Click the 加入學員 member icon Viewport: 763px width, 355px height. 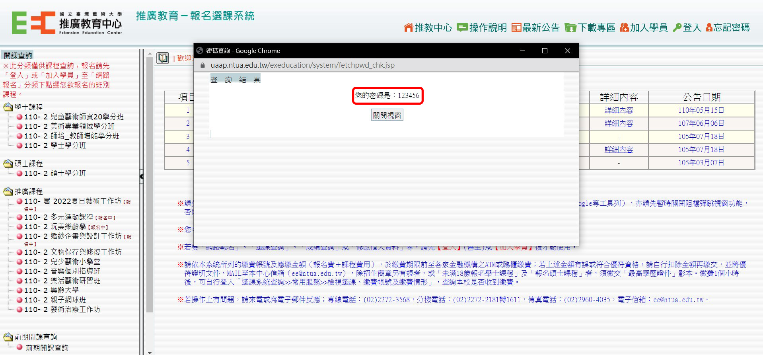point(624,27)
